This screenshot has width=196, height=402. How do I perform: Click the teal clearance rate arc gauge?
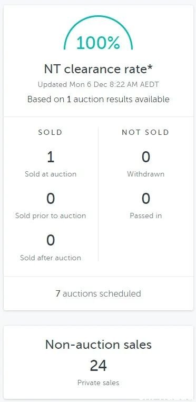coord(98,32)
